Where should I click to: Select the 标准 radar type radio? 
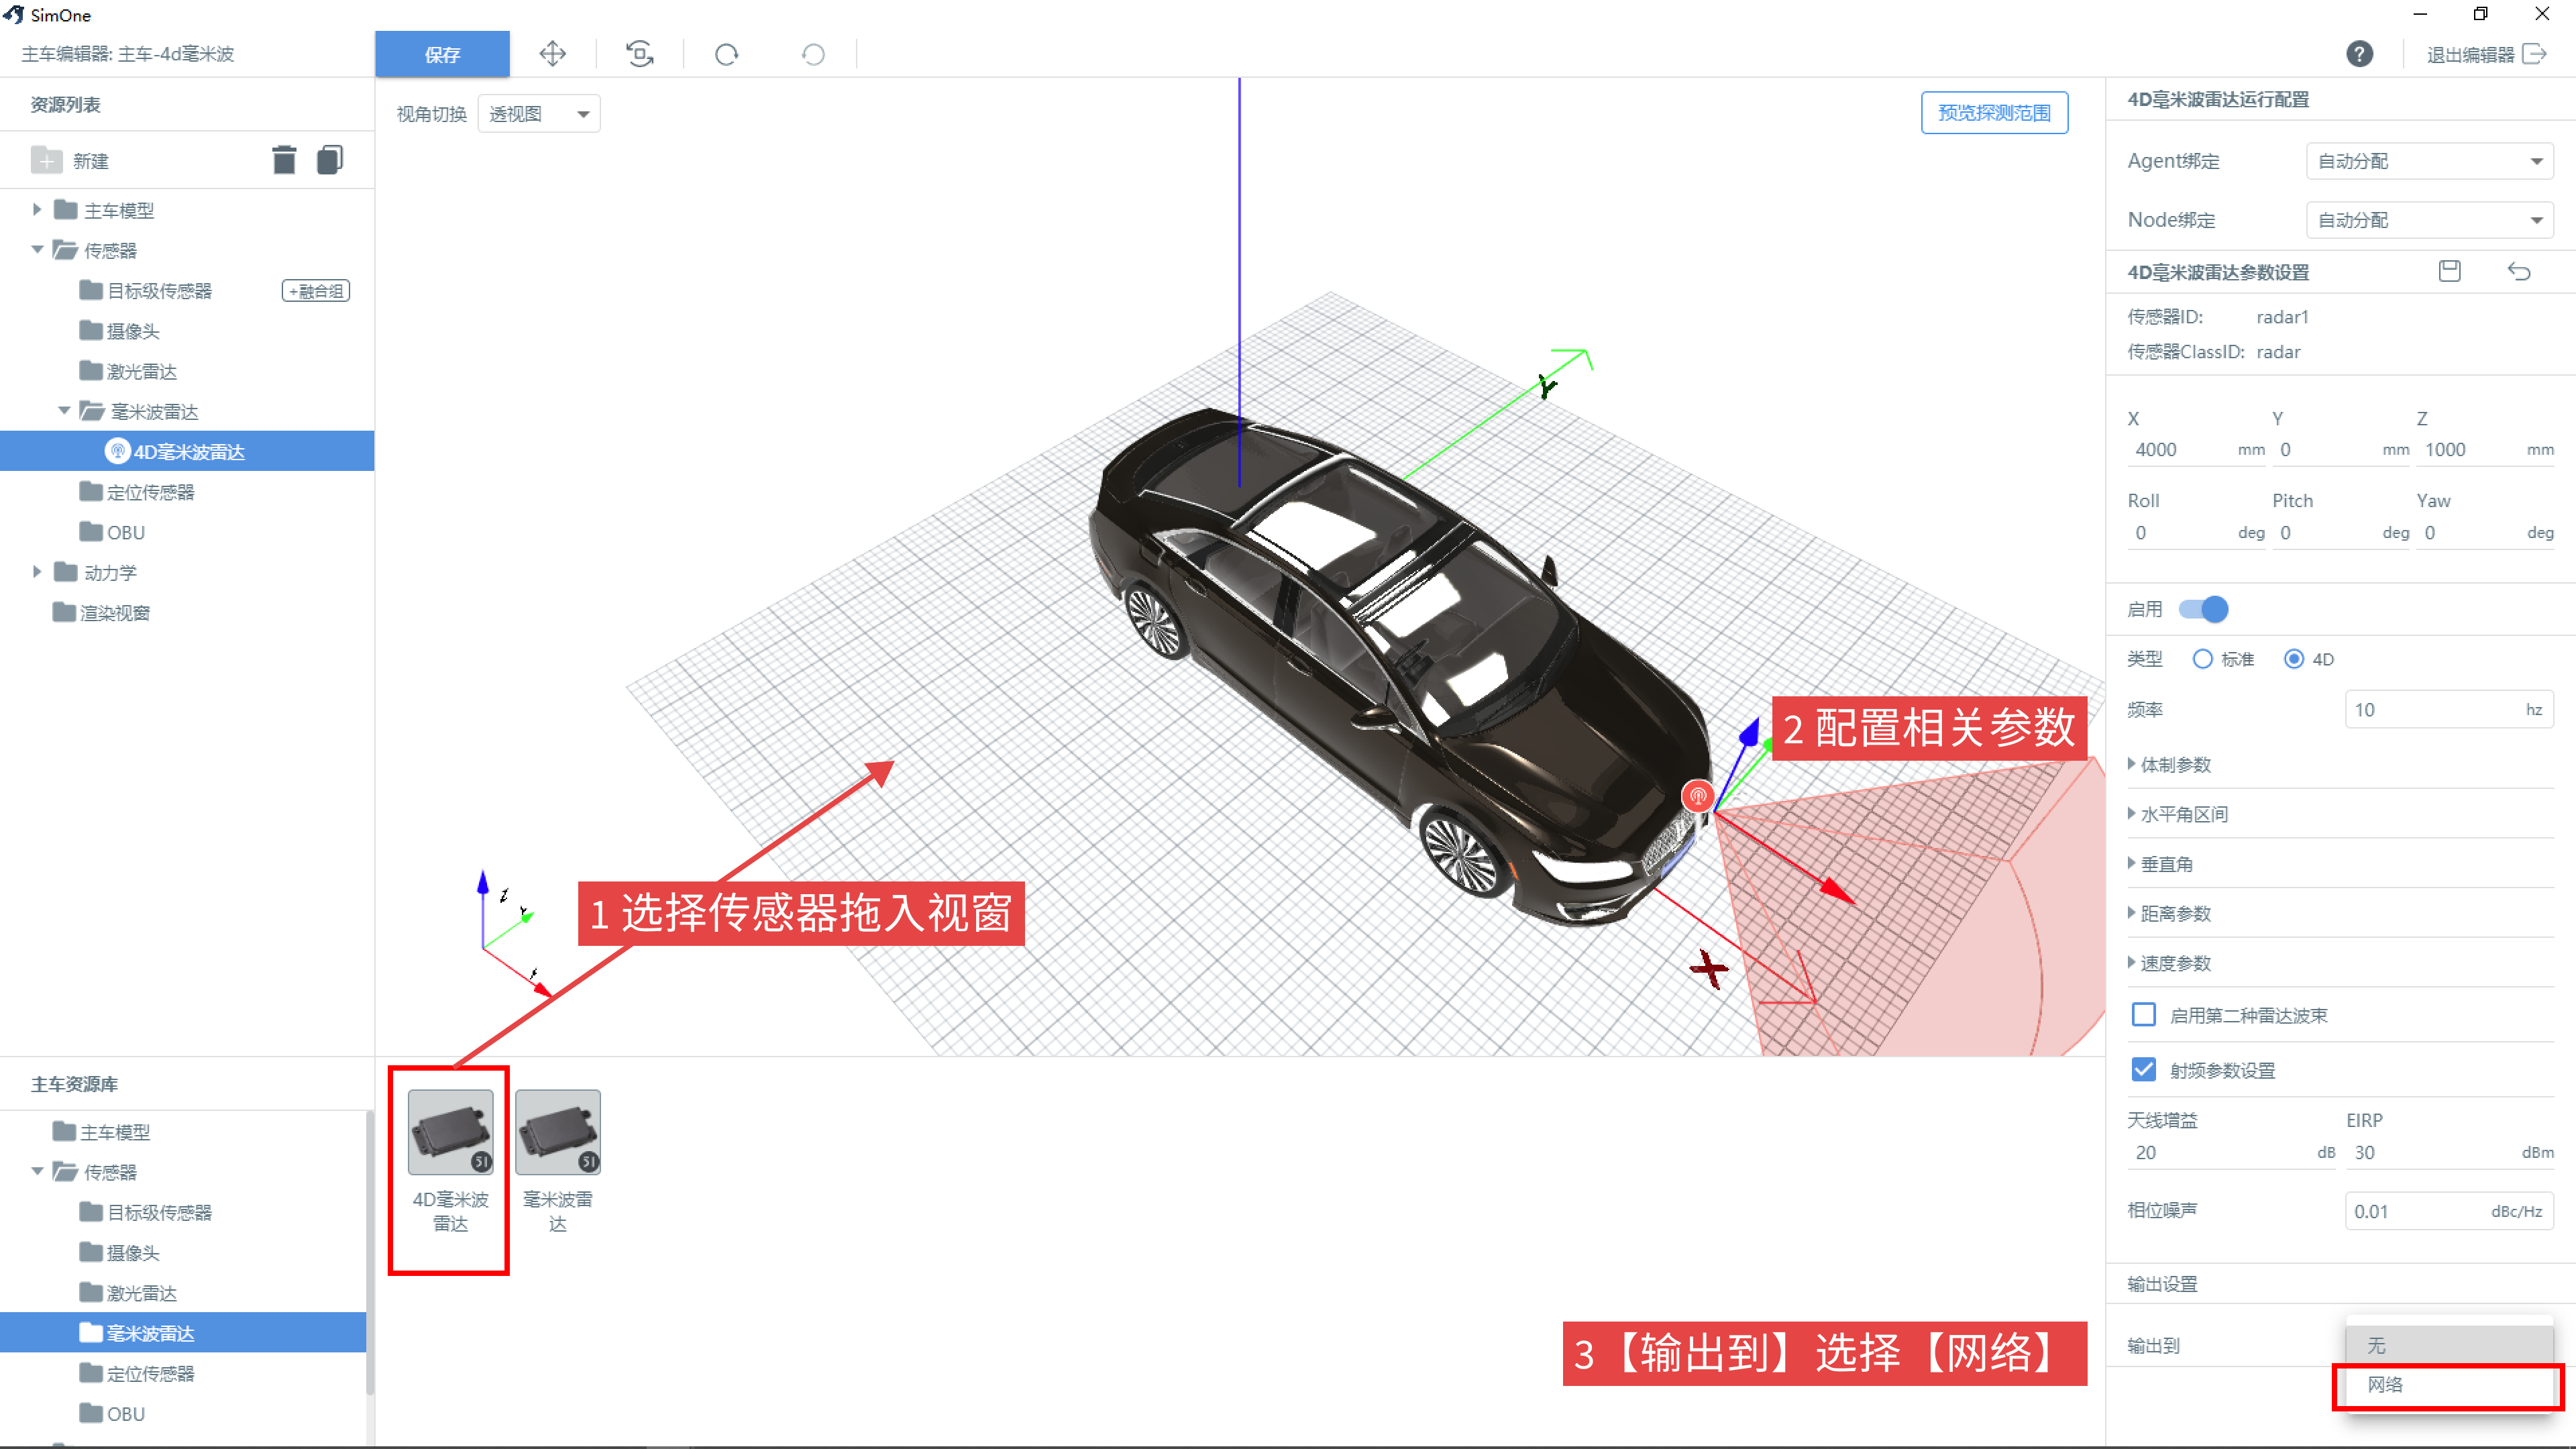pos(2202,659)
